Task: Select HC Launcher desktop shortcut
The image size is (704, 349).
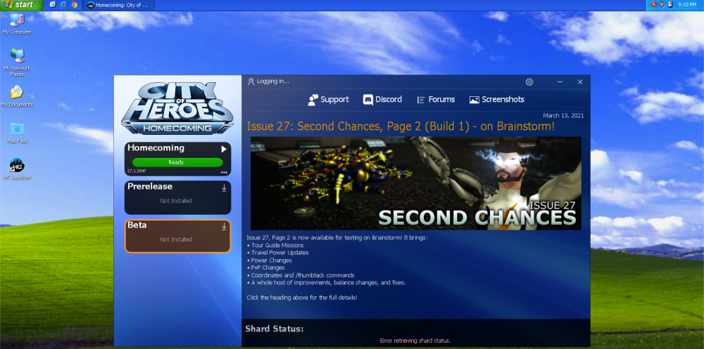Action: (x=17, y=169)
